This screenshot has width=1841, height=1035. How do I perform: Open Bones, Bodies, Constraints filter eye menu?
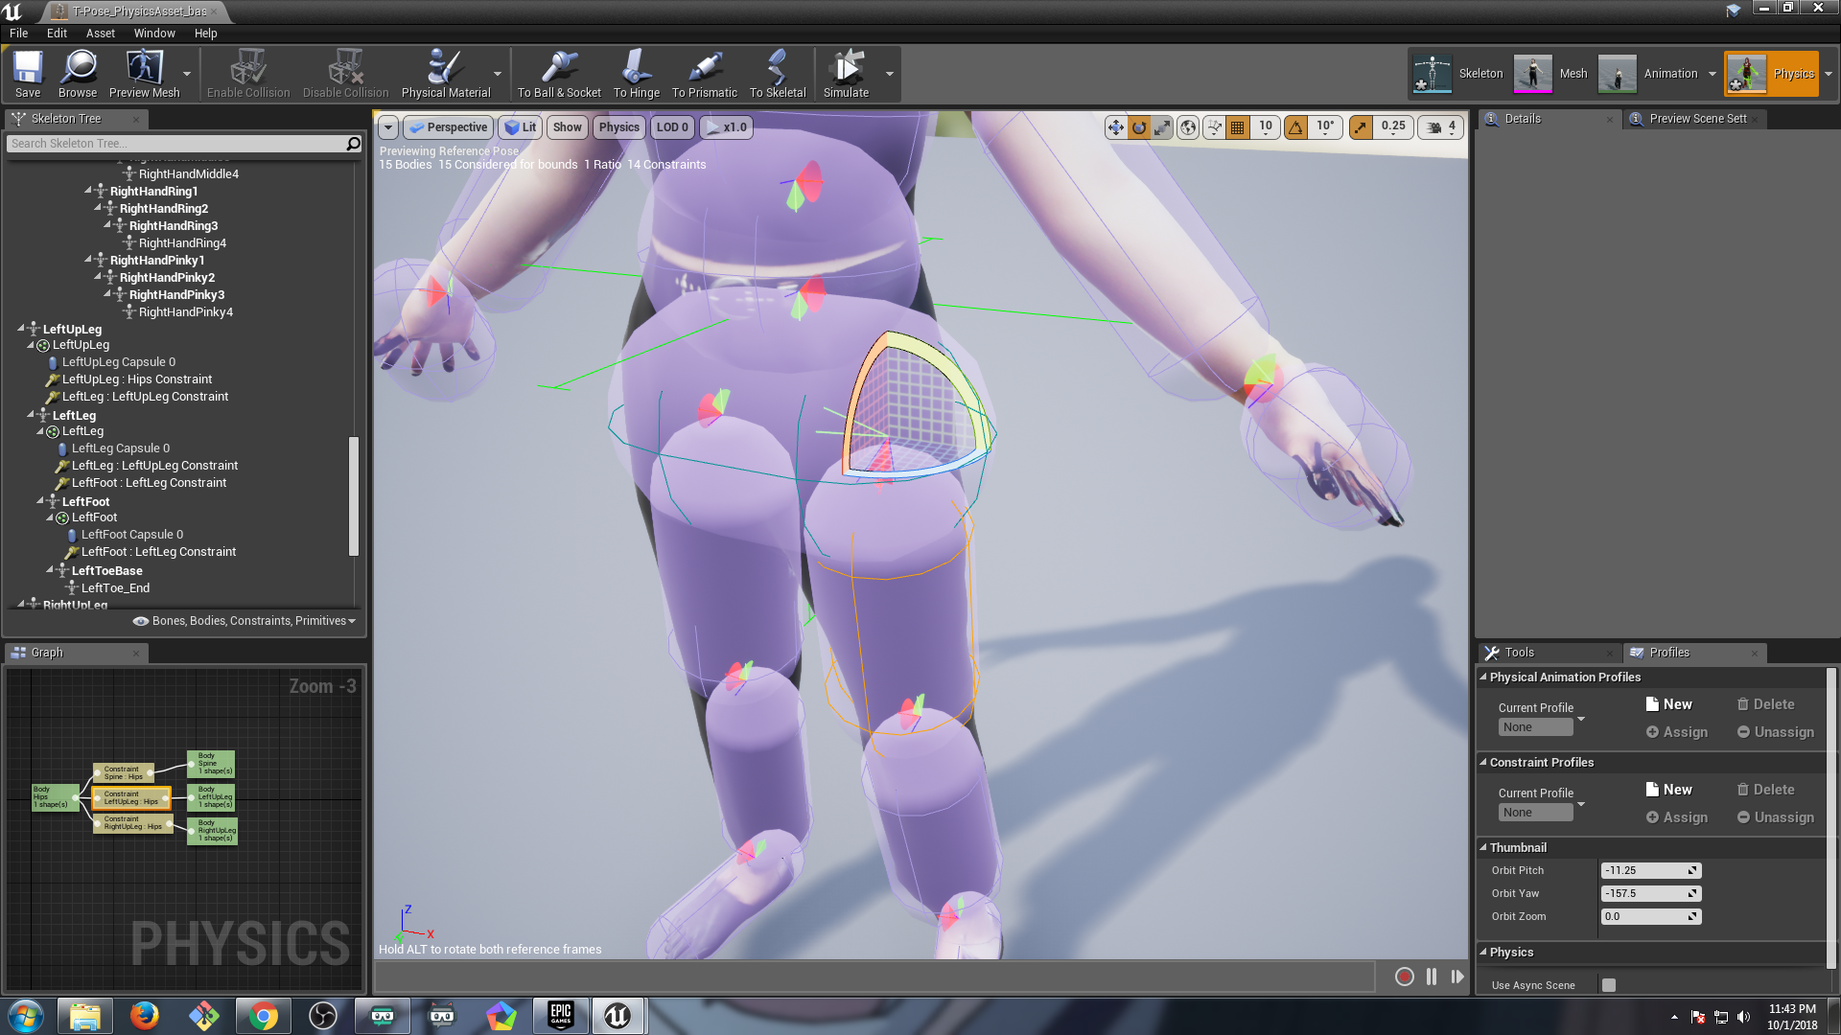(244, 621)
